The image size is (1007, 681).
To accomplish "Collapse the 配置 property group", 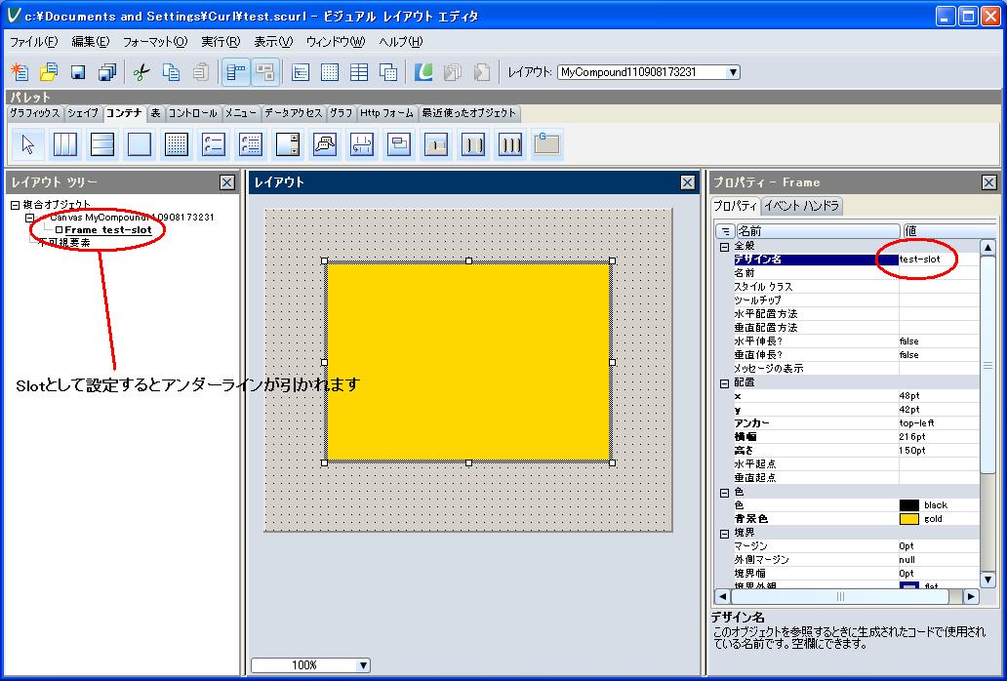I will click(x=724, y=382).
